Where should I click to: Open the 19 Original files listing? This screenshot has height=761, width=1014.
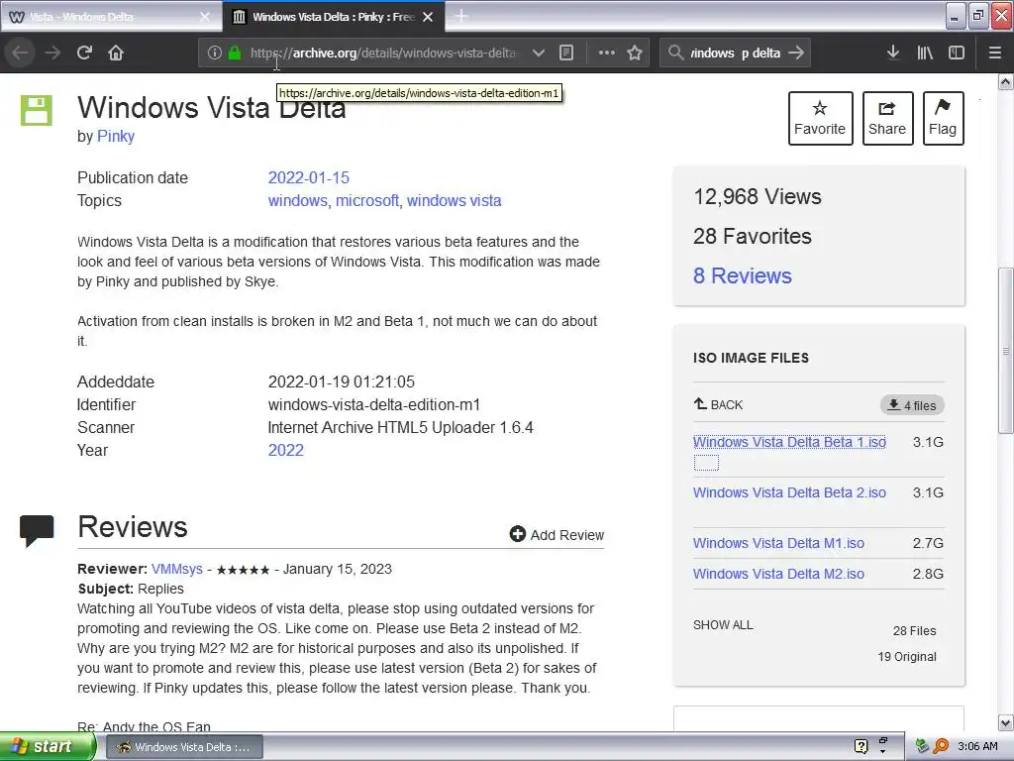click(x=907, y=656)
